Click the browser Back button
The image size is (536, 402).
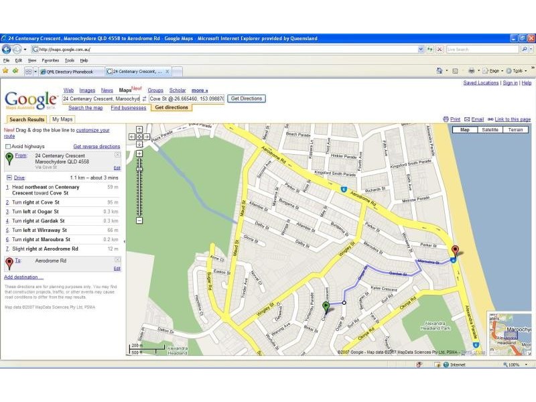7,49
